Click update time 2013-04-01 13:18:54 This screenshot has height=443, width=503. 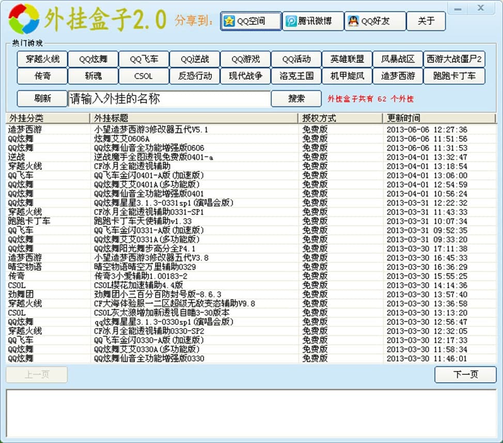(427, 166)
